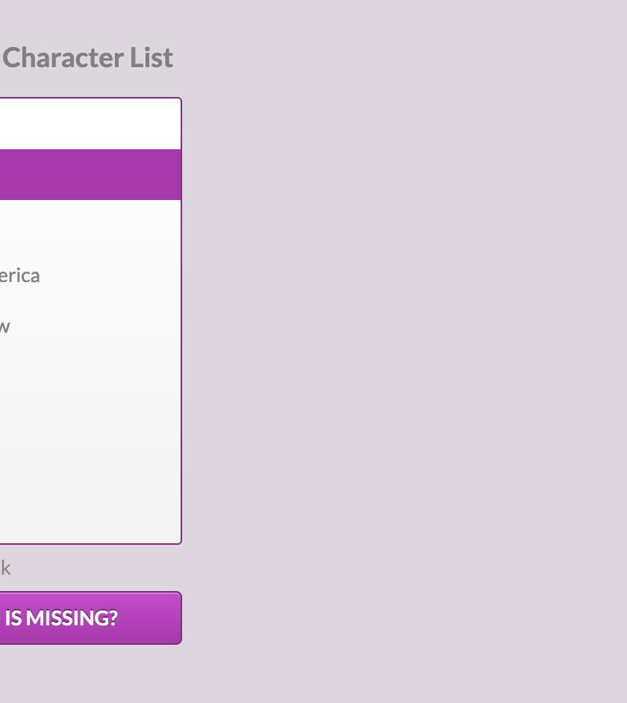Submit the missing character request button
Screen dimensions: 627x703
click(90, 618)
